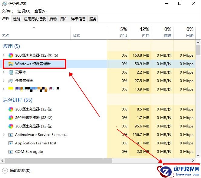The image size is (201, 178).
Task: Click the Application Frame Host icon
Action: [11, 143]
